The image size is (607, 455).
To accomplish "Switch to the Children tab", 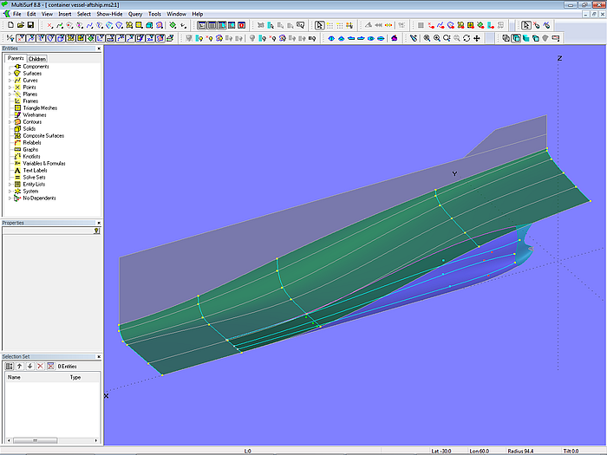I will [x=36, y=59].
